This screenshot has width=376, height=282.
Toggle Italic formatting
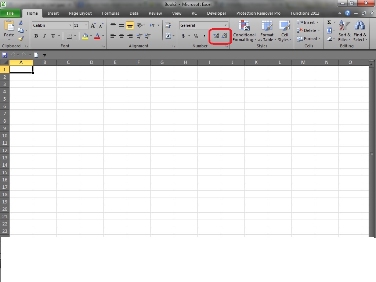(44, 36)
